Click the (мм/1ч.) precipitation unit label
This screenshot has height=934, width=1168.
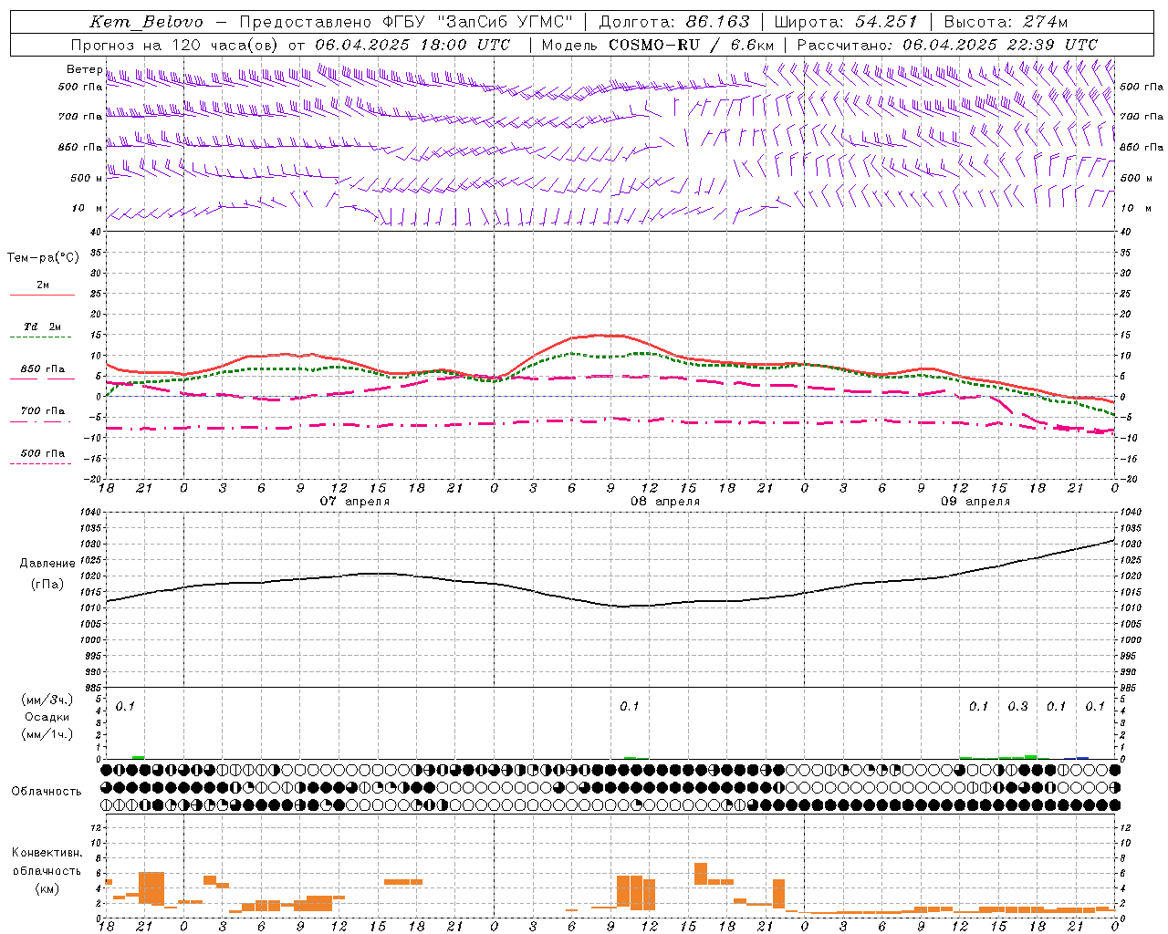click(47, 734)
